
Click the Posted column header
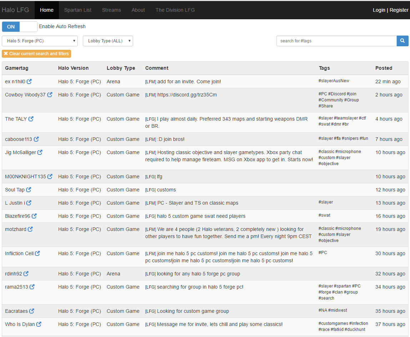(384, 68)
